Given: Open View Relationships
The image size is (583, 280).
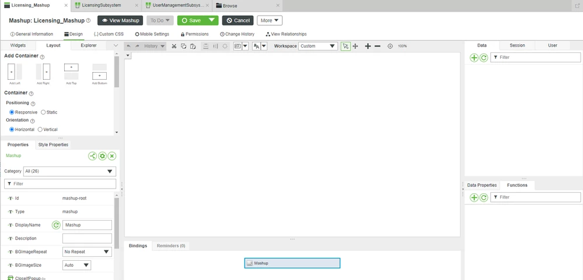Looking at the screenshot, I should pyautogui.click(x=287, y=34).
